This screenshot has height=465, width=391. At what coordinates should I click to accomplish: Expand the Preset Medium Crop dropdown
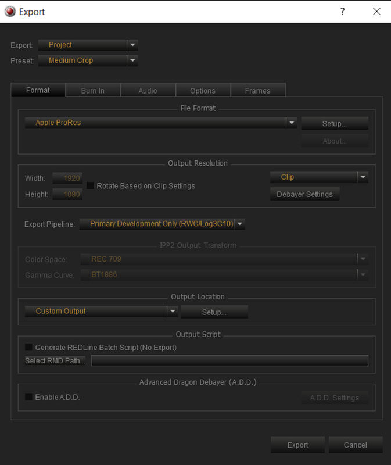(132, 60)
